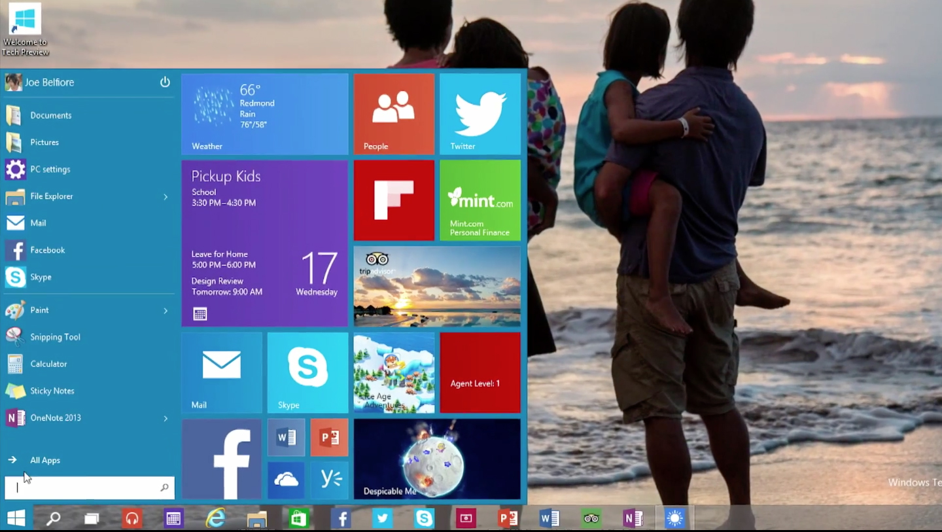Image resolution: width=942 pixels, height=532 pixels.
Task: Open the small Word tile
Action: pos(286,437)
